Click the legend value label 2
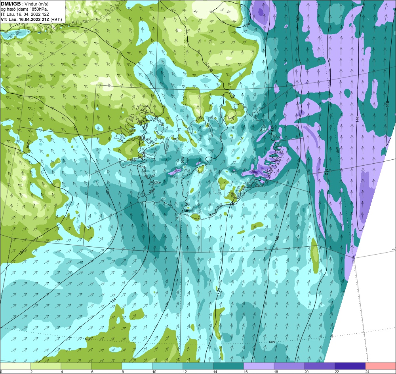 pyautogui.click(x=32, y=372)
